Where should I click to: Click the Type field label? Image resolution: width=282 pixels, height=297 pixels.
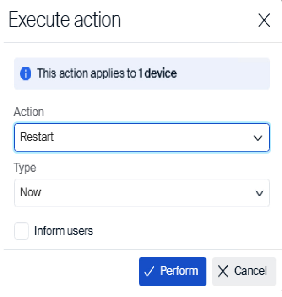(25, 168)
